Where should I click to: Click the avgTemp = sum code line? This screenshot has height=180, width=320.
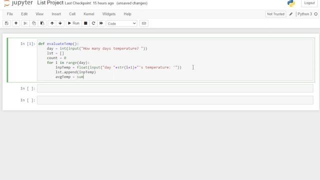pos(69,76)
